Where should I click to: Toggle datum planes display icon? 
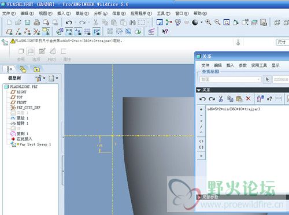pos(9,31)
